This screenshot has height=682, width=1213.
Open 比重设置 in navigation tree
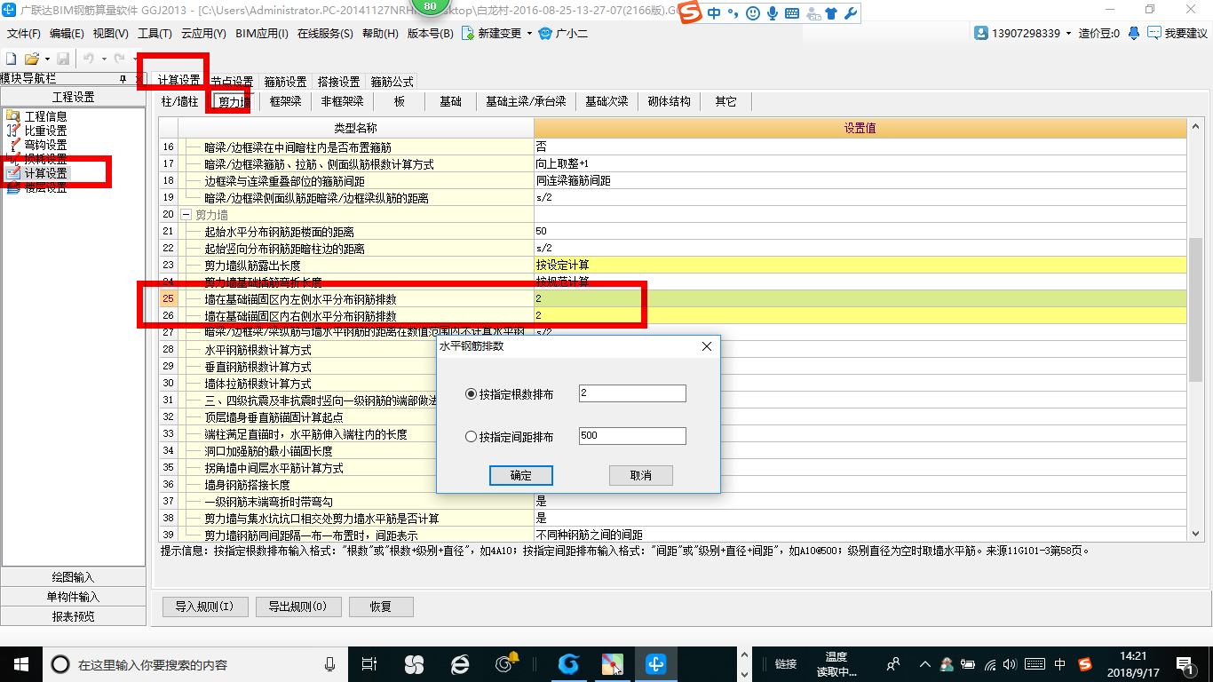44,131
